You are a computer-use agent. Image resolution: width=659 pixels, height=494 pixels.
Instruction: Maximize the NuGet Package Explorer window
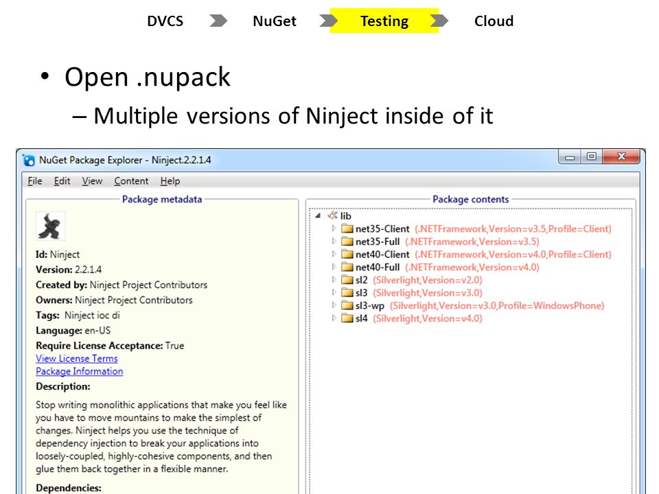click(591, 156)
